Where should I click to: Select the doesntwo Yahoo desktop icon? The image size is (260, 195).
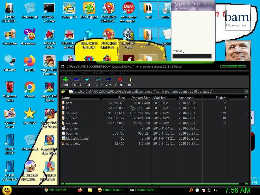pyautogui.click(x=29, y=37)
